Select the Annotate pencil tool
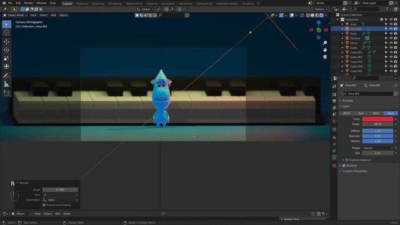The image size is (400, 225). point(6,76)
